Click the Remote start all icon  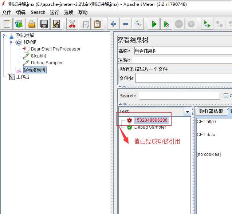tap(207, 24)
